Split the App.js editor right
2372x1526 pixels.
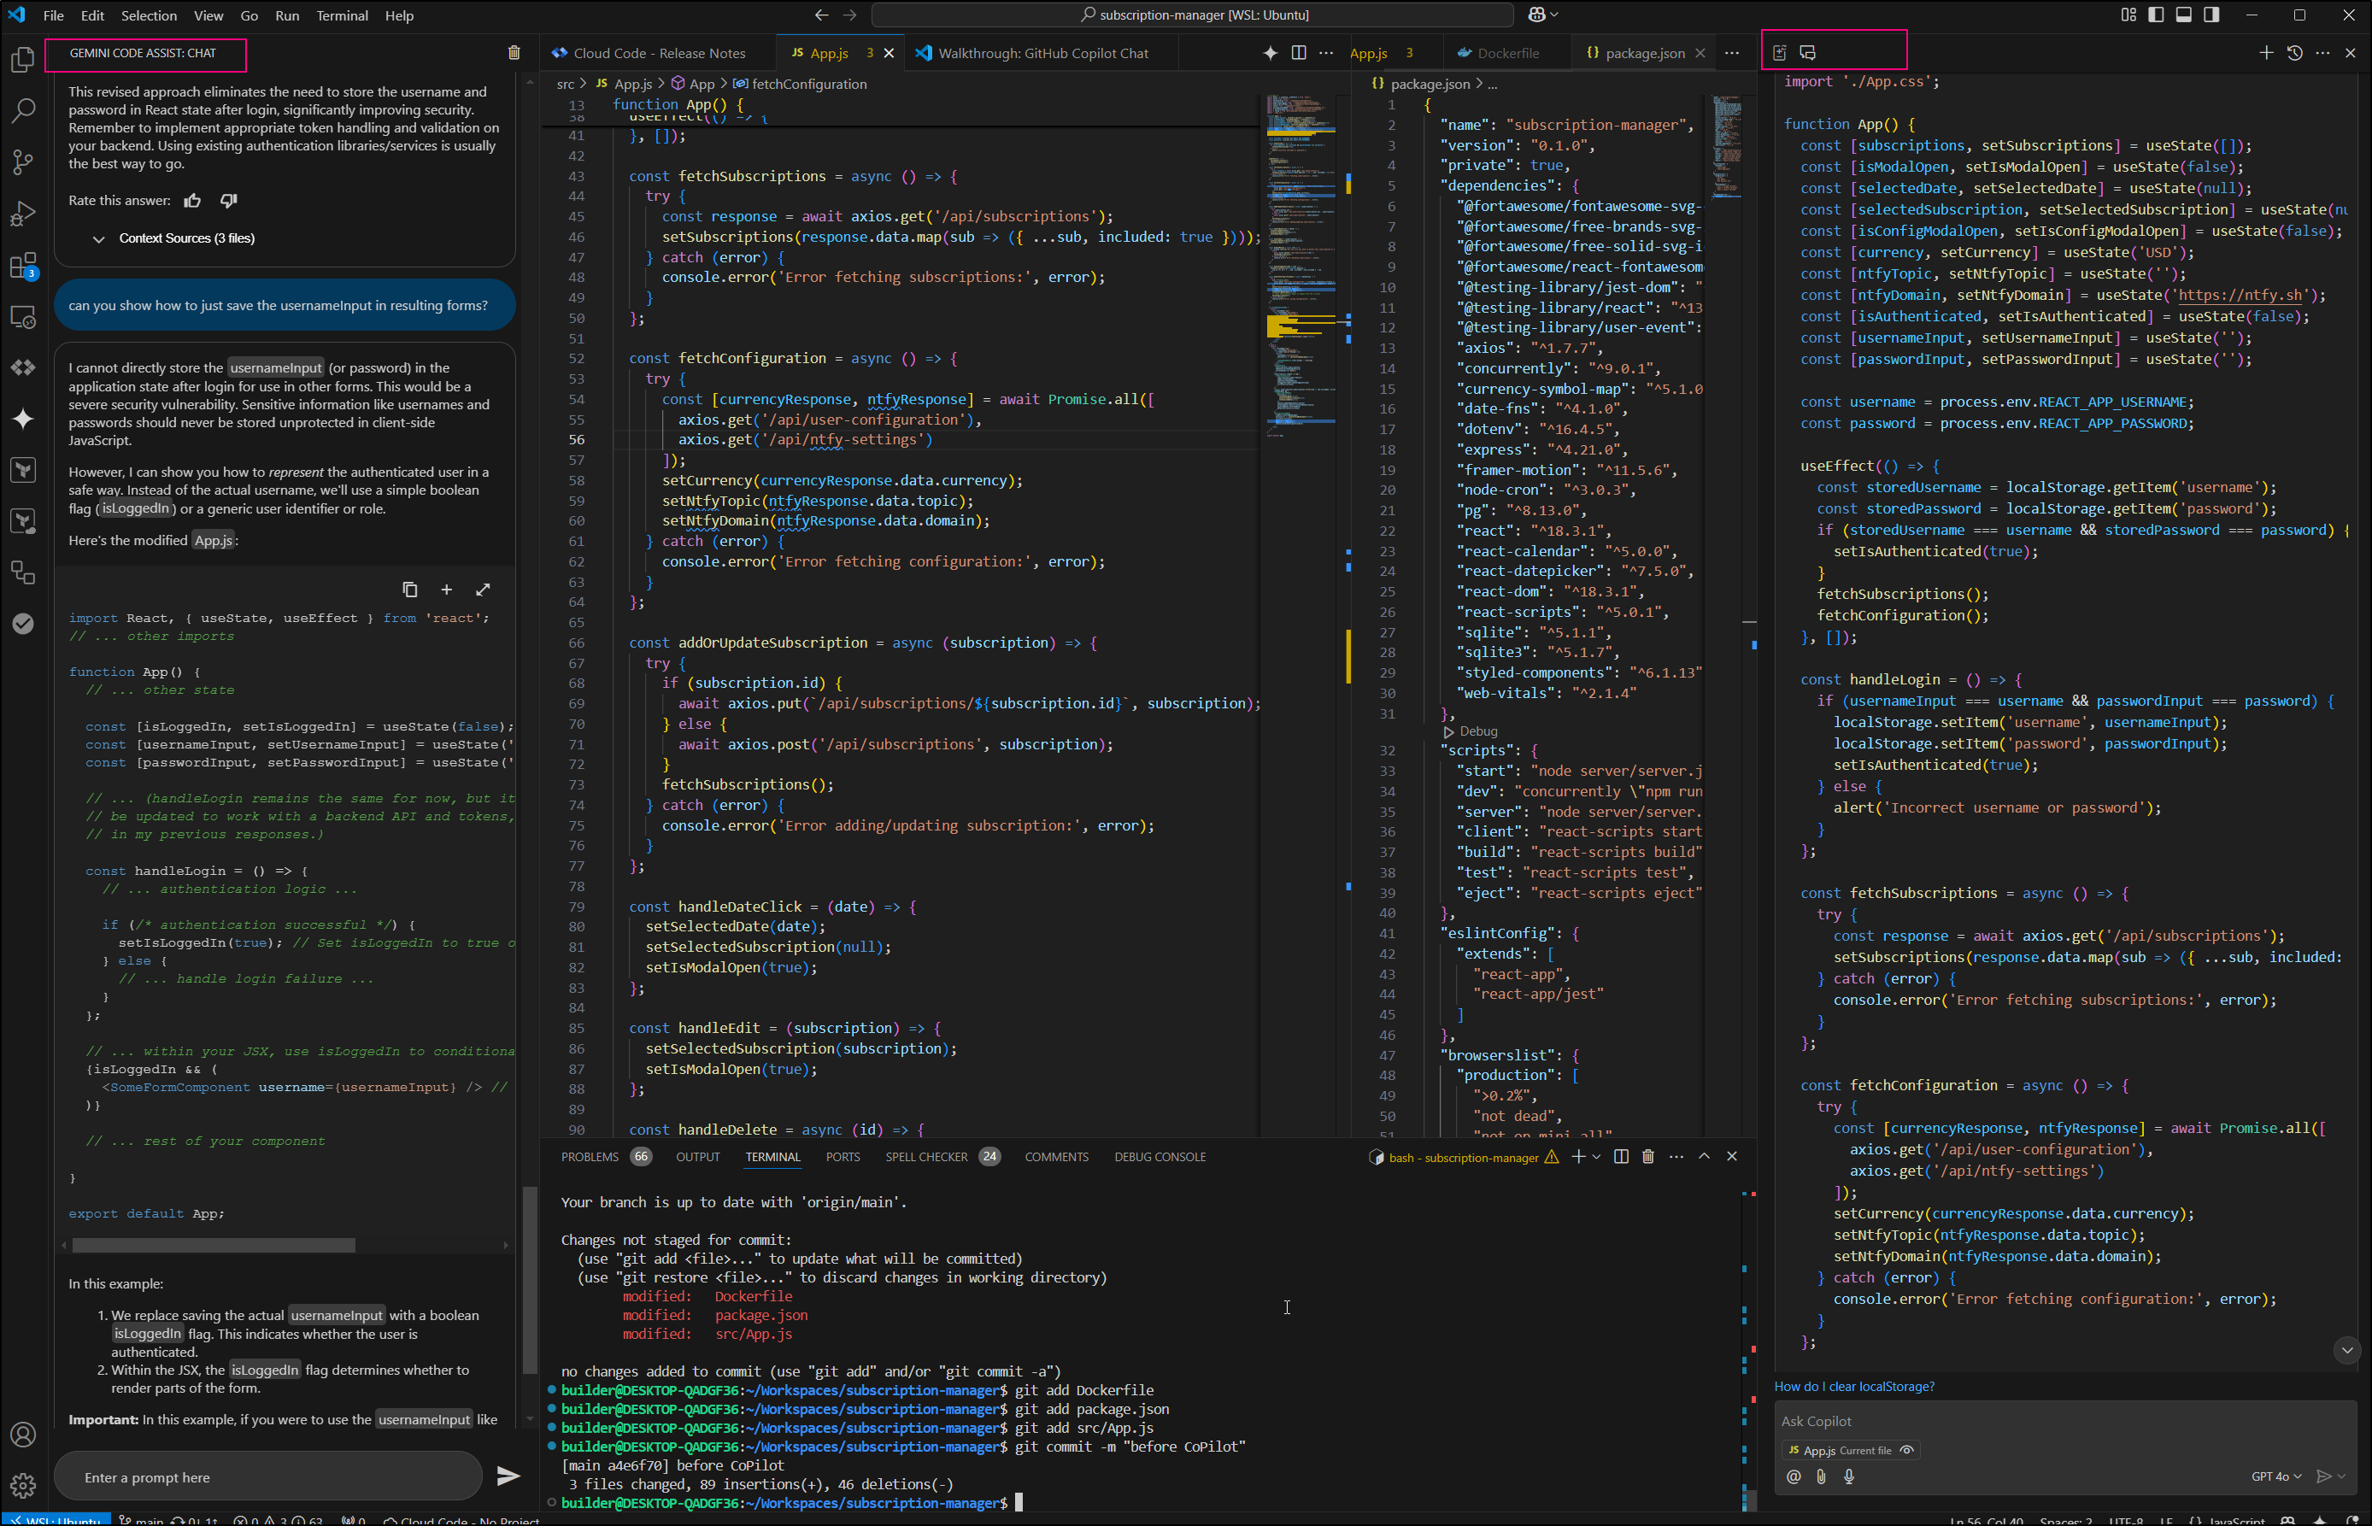click(x=1298, y=52)
